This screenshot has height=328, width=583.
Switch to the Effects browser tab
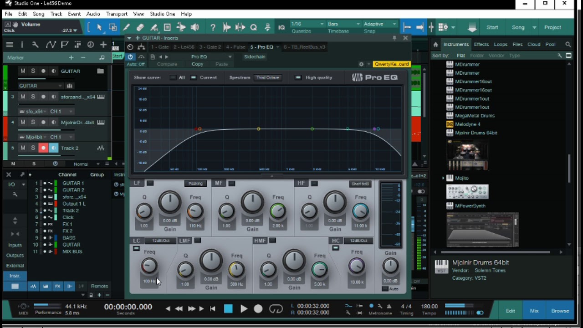[481, 44]
